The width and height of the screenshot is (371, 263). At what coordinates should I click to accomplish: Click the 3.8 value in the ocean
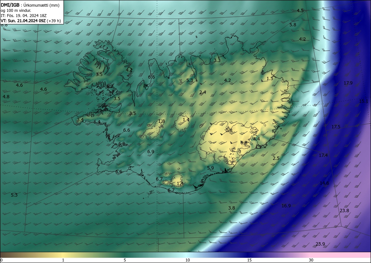tap(232, 208)
